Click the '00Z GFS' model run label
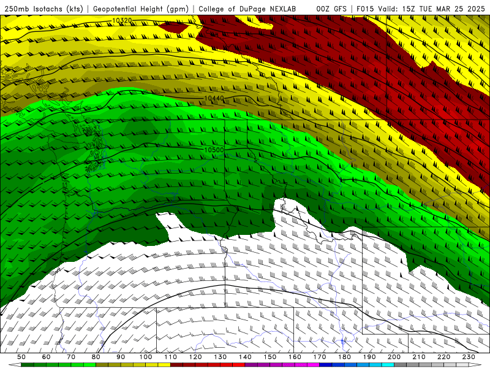Image resolution: width=490 pixels, height=368 pixels. (331, 9)
